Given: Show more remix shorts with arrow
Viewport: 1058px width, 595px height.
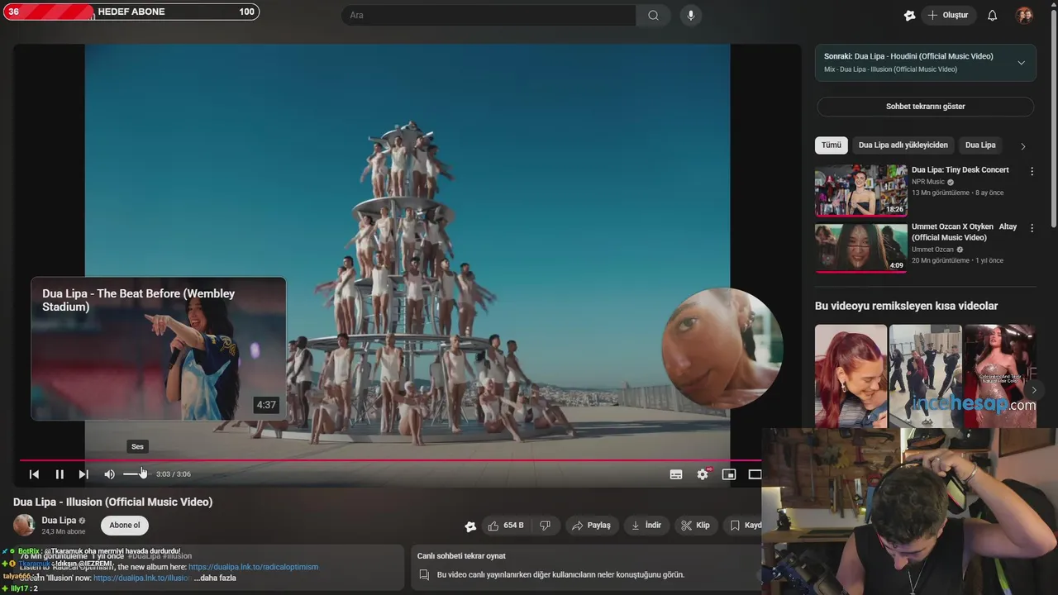Looking at the screenshot, I should pyautogui.click(x=1033, y=390).
